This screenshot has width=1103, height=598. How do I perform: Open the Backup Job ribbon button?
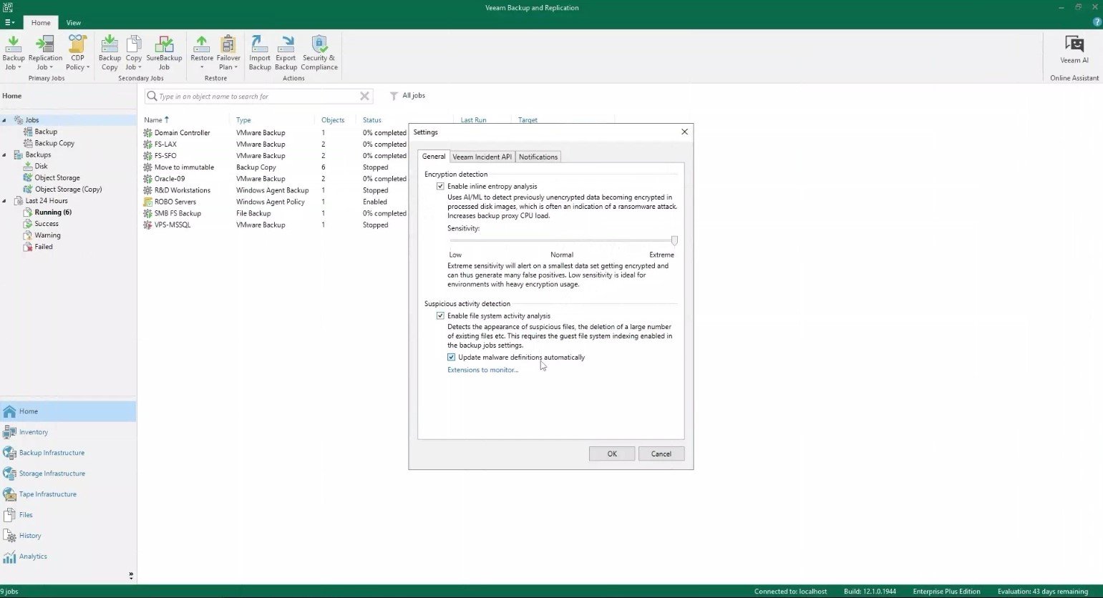coord(13,53)
